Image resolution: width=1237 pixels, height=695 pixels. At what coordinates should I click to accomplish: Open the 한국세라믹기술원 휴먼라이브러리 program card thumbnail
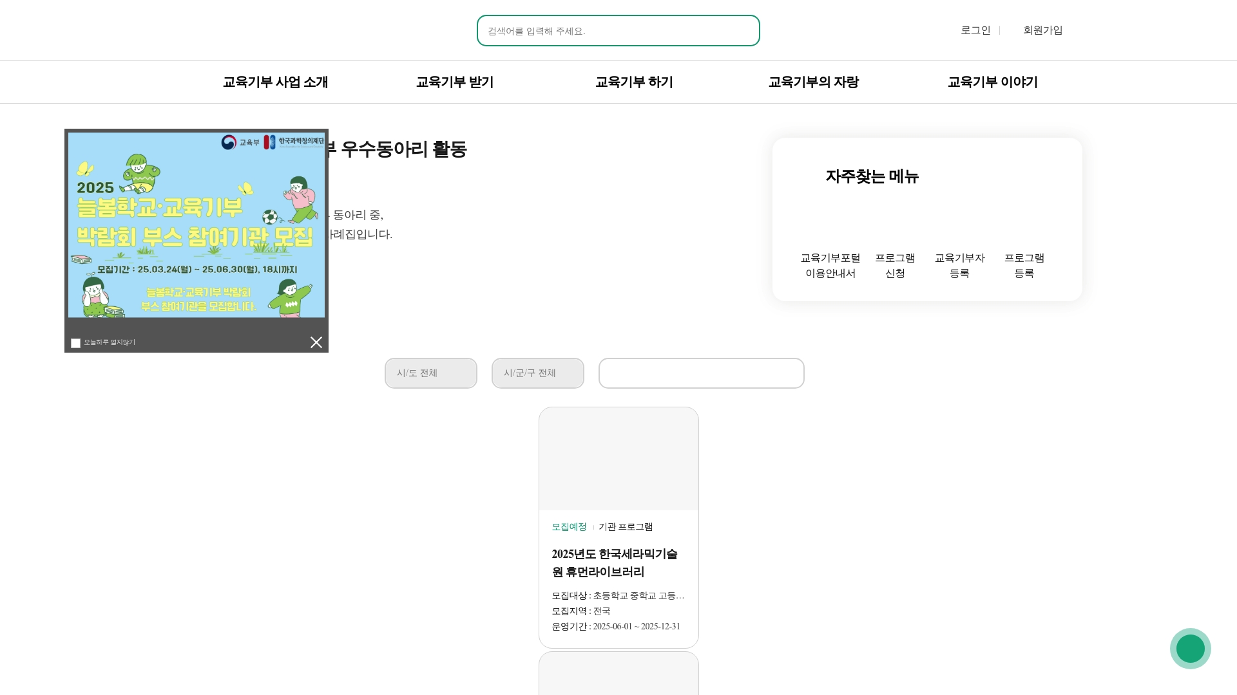coord(618,459)
